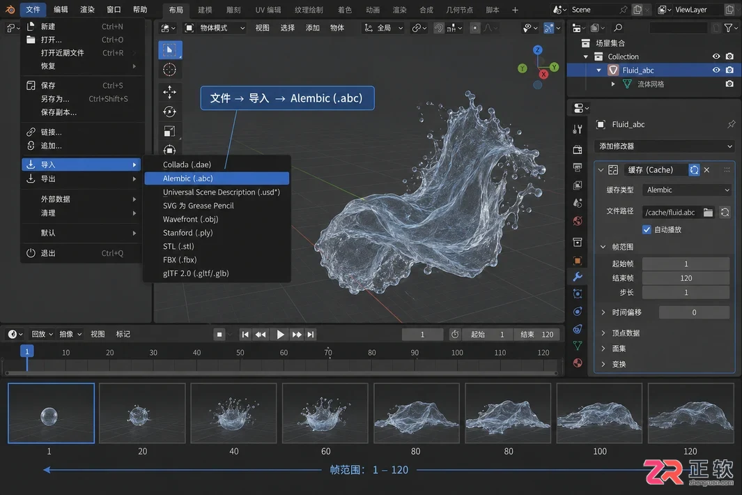Open the Object properties orange square tab
The height and width of the screenshot is (495, 742).
tap(578, 261)
